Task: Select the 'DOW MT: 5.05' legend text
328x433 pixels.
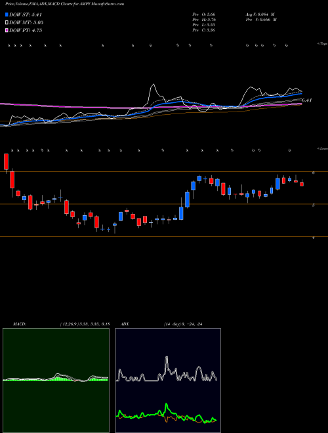Action: (26, 22)
